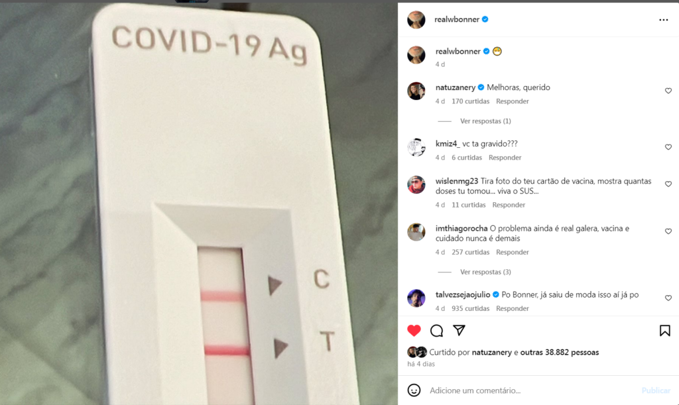The width and height of the screenshot is (679, 405).
Task: Click Responder on kmiz4_'s comment
Action: pos(505,158)
